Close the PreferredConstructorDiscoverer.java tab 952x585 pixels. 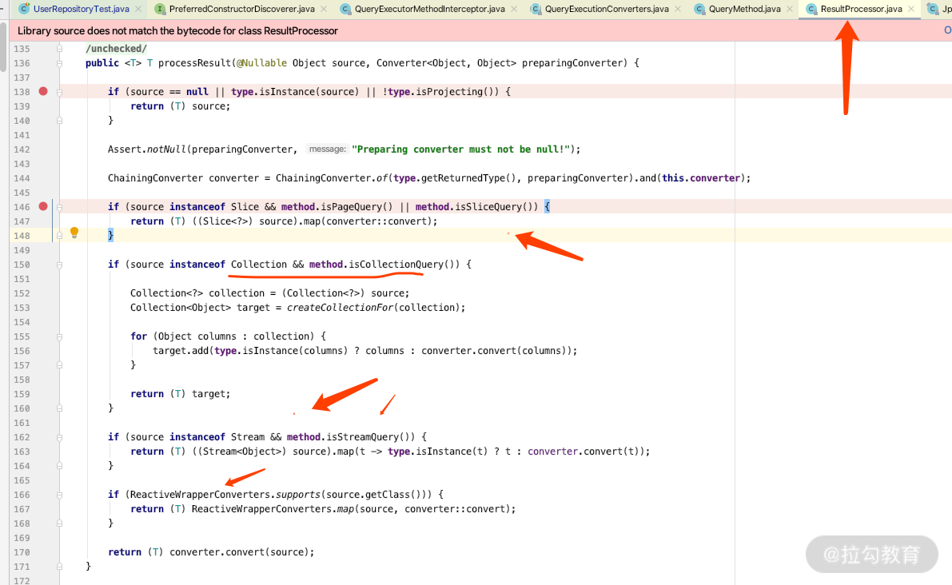324,9
